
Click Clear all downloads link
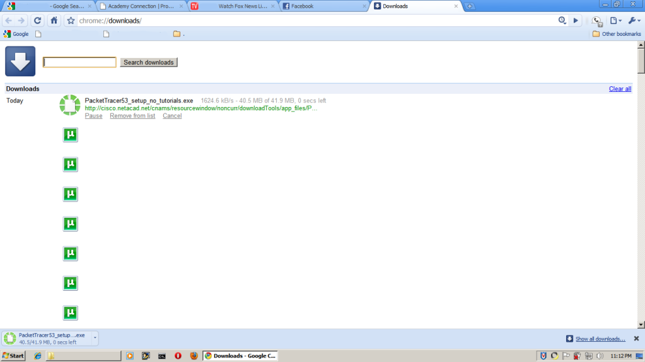[620, 89]
